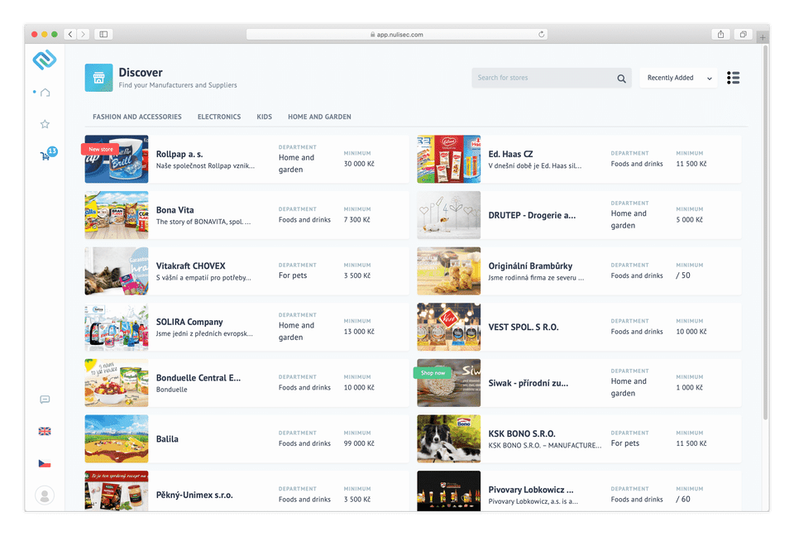The image size is (794, 536).
Task: Click the Shop now badge on Siwak
Action: (x=433, y=373)
